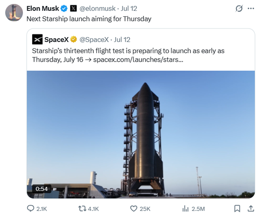This screenshot has width=260, height=218.
Task: Open the share upload icon
Action: tap(251, 209)
